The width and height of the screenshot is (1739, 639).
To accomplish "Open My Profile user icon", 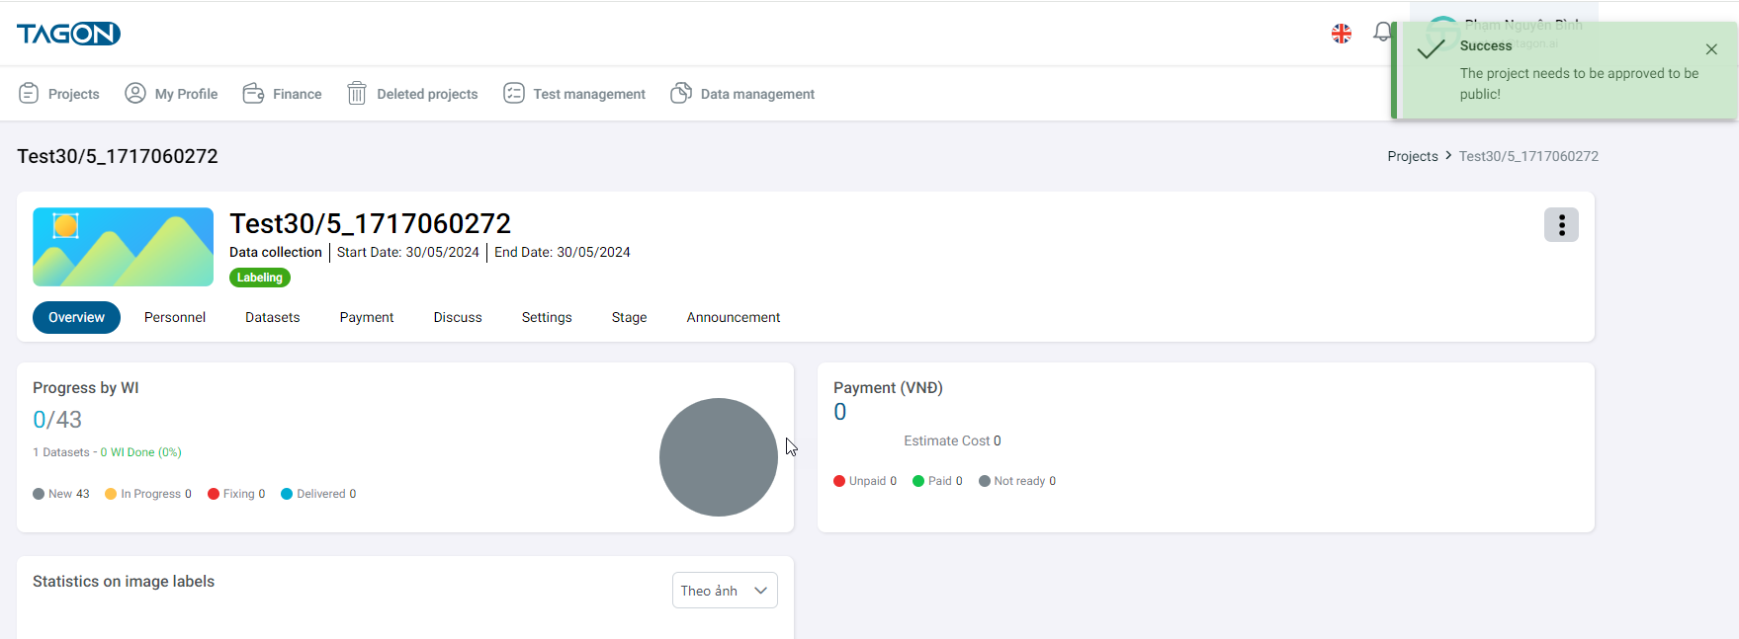I will (x=135, y=93).
